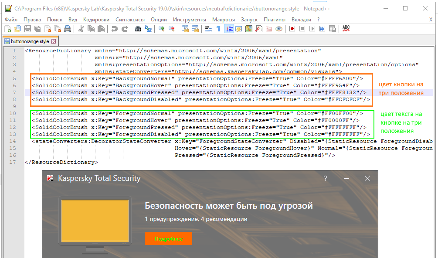Open the ? help menu in Notepad++
The height and width of the screenshot is (258, 438).
[x=319, y=20]
